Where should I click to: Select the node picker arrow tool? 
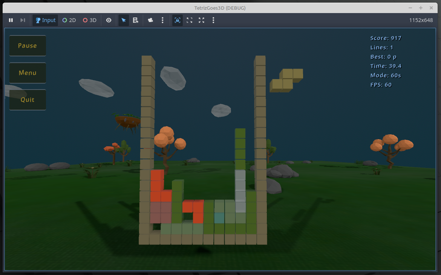[123, 20]
